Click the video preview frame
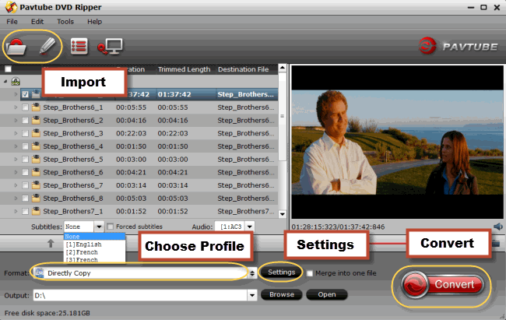The width and height of the screenshot is (506, 320). pos(398,142)
